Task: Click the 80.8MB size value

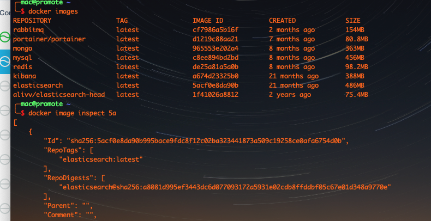Action: (356, 39)
